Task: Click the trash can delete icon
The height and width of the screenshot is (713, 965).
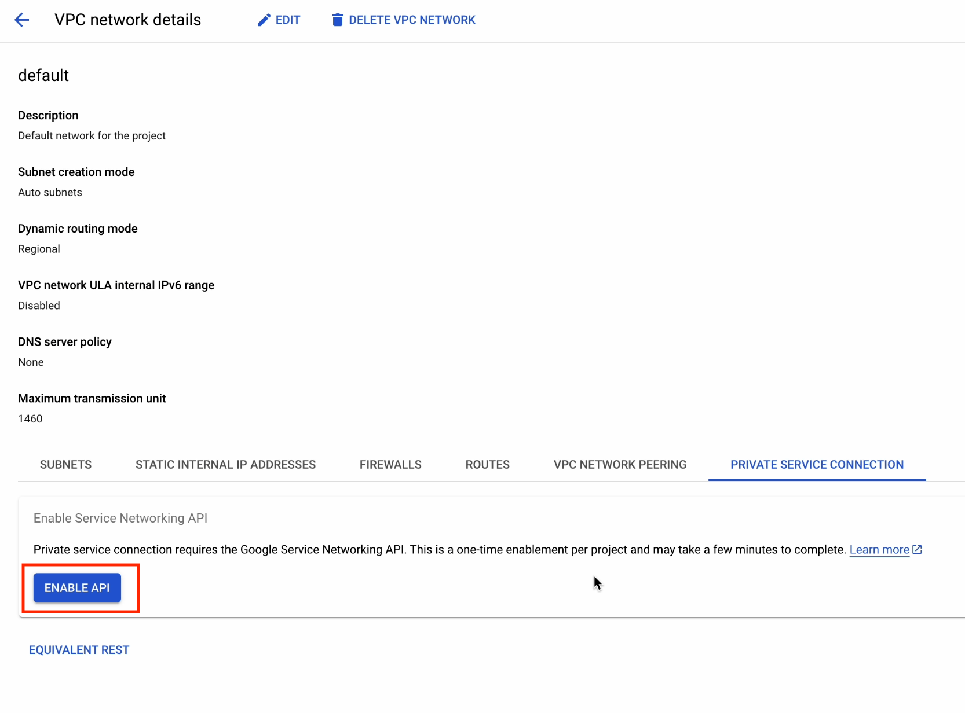Action: click(337, 20)
